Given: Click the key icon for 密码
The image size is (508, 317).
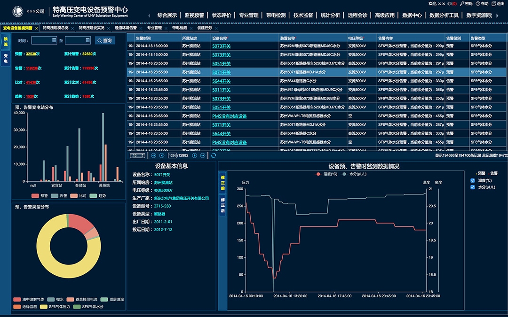Looking at the screenshot, I should point(462,4).
